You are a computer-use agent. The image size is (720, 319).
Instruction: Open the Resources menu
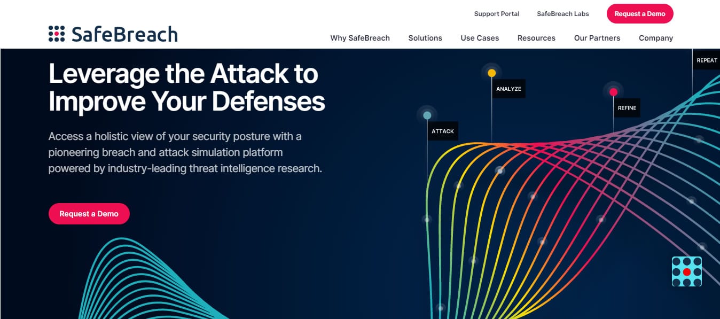(536, 38)
